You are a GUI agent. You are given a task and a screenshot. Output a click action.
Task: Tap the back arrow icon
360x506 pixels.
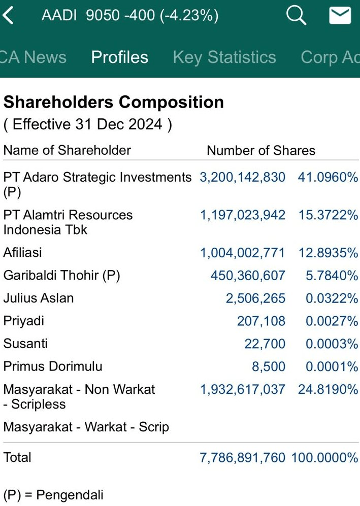coord(8,16)
